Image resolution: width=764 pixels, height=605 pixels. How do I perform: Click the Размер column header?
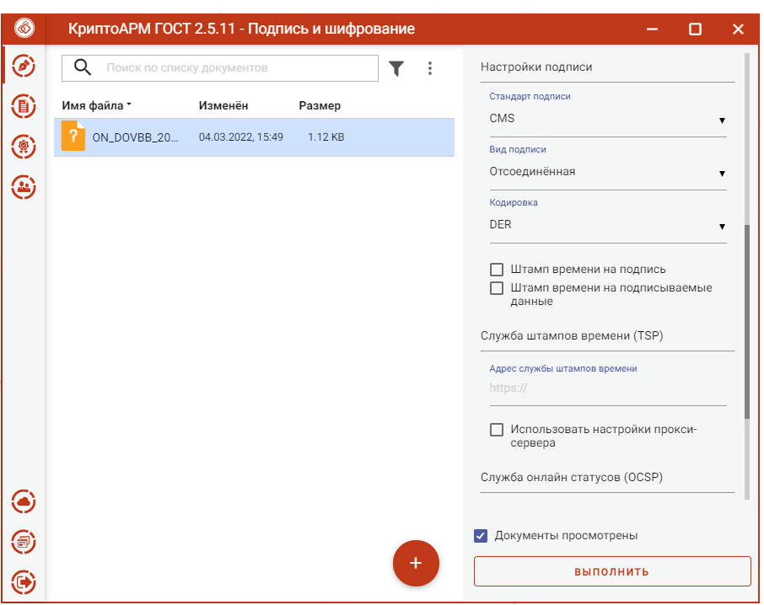coord(320,105)
